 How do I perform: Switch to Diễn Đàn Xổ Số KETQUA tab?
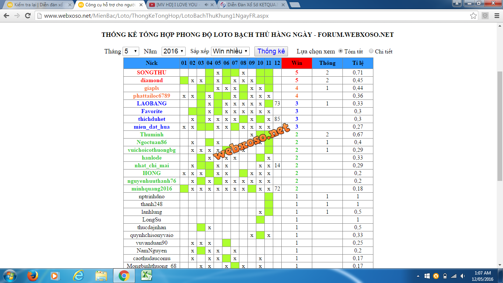(253, 5)
